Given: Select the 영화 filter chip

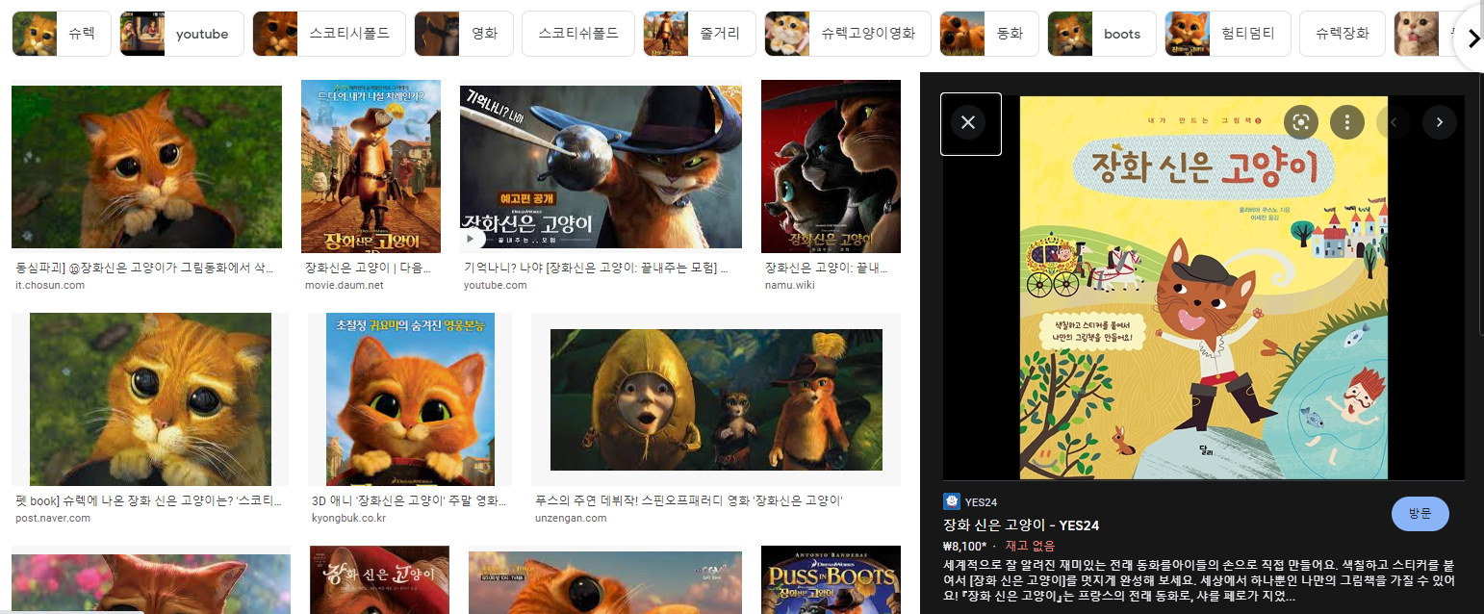Looking at the screenshot, I should click(464, 34).
